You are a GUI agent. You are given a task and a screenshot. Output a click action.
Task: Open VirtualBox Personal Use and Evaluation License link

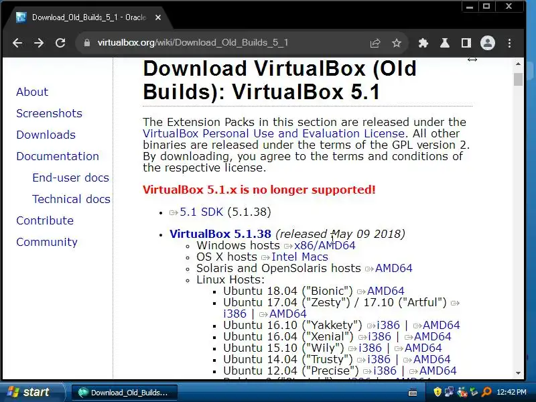tap(274, 133)
